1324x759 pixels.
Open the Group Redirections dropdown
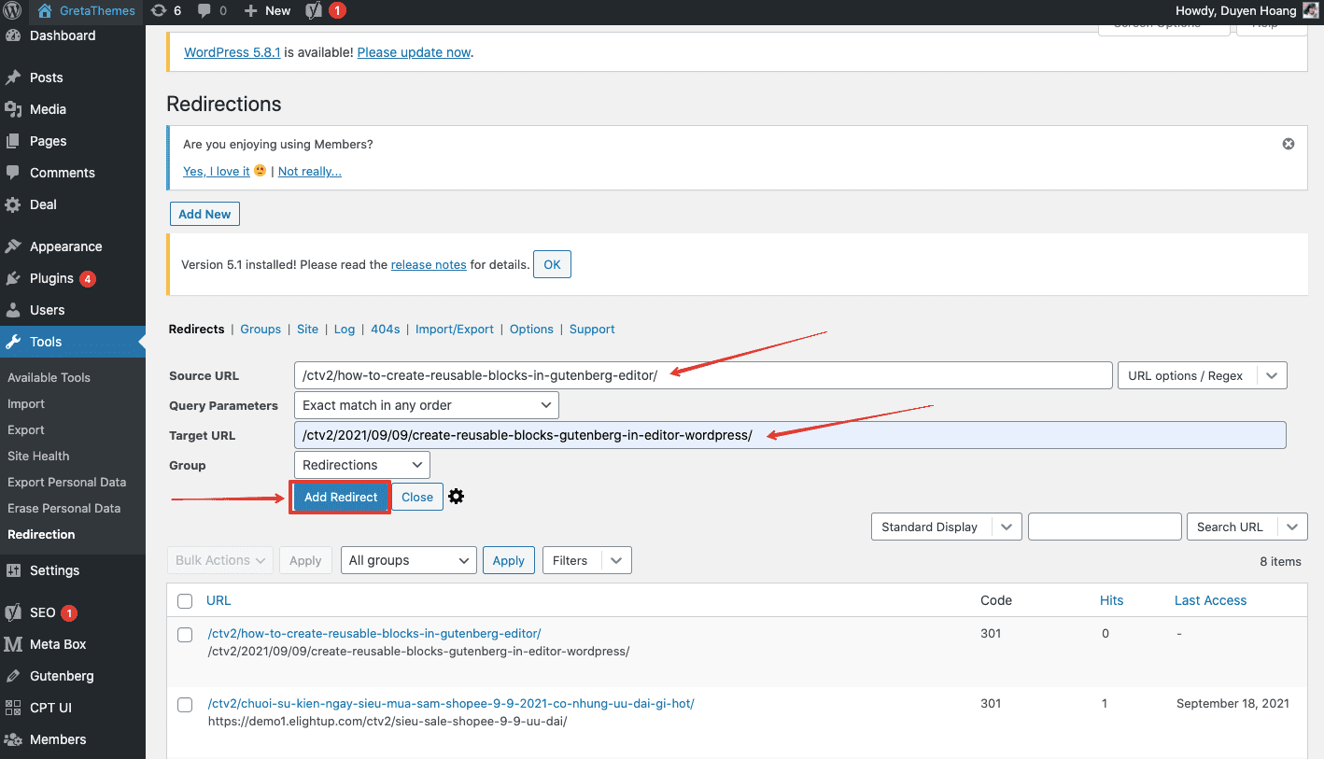361,465
